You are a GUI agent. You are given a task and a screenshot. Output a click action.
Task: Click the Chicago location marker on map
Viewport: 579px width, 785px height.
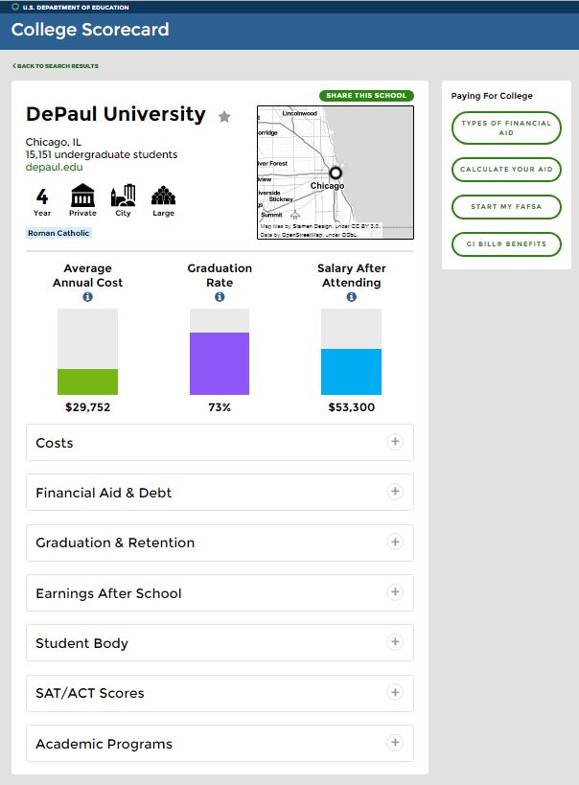coord(336,173)
